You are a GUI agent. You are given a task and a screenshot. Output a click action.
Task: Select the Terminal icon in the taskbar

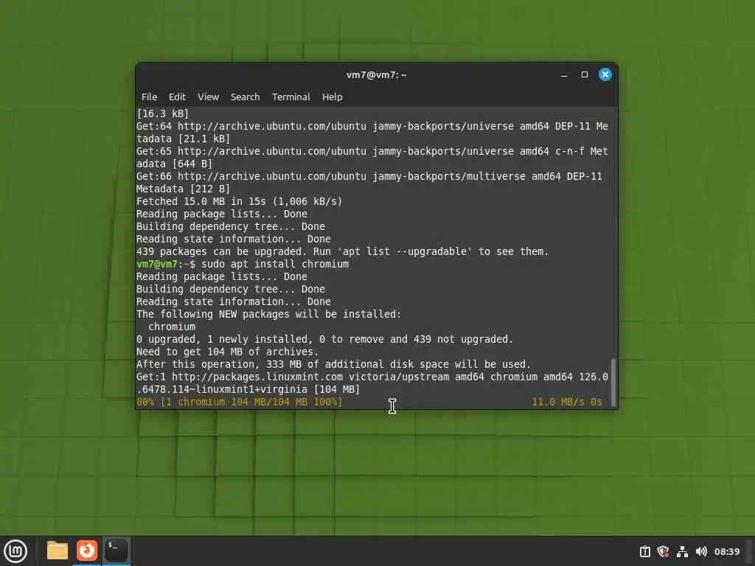(116, 551)
